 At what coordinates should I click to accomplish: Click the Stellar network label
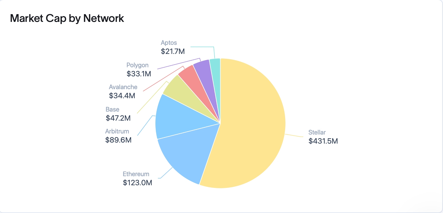pyautogui.click(x=317, y=132)
